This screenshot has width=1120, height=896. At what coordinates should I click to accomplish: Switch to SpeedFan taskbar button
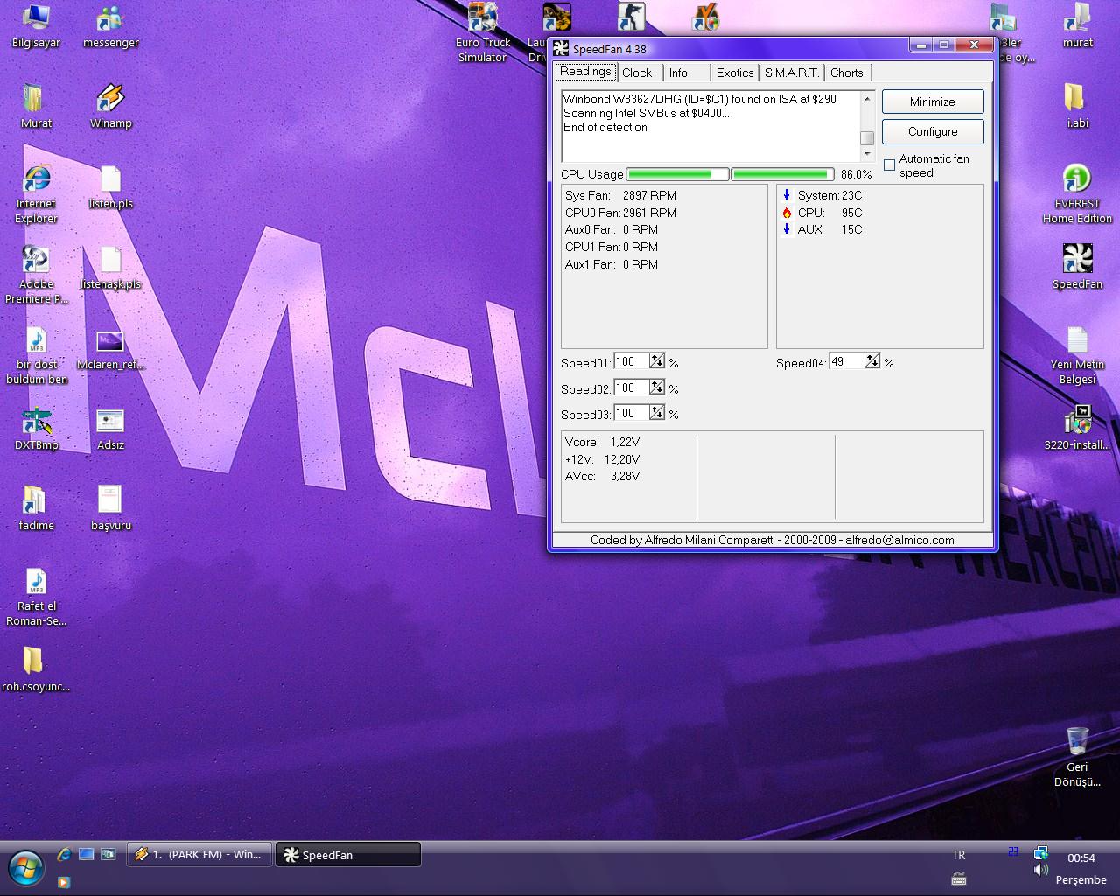(x=348, y=855)
